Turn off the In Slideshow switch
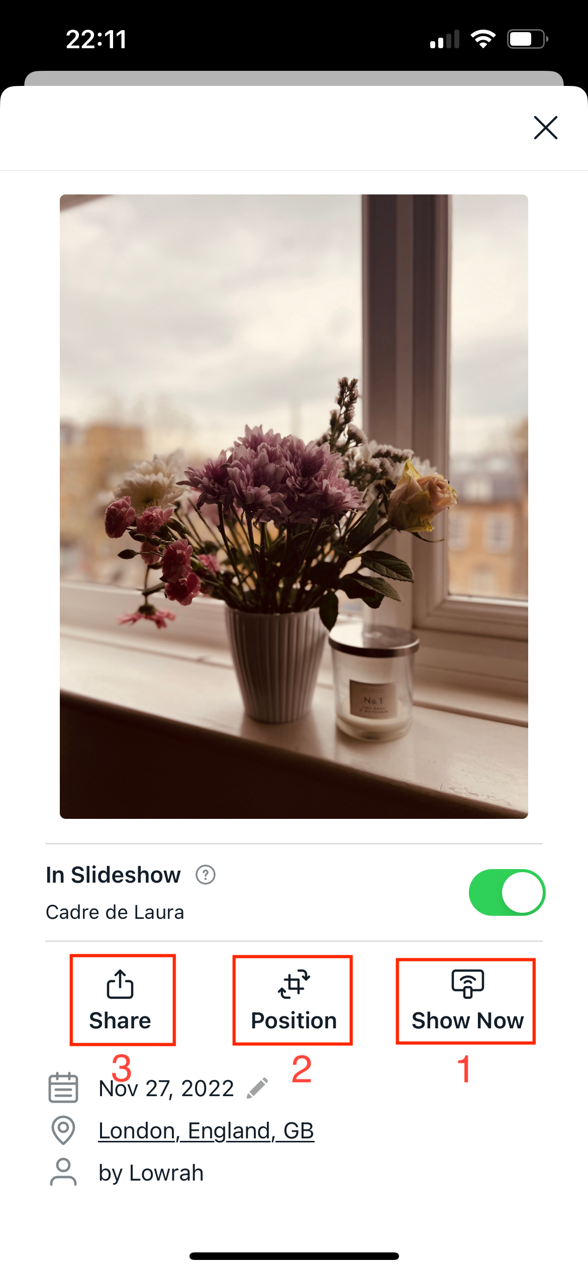Viewport: 588px width, 1272px height. [507, 893]
